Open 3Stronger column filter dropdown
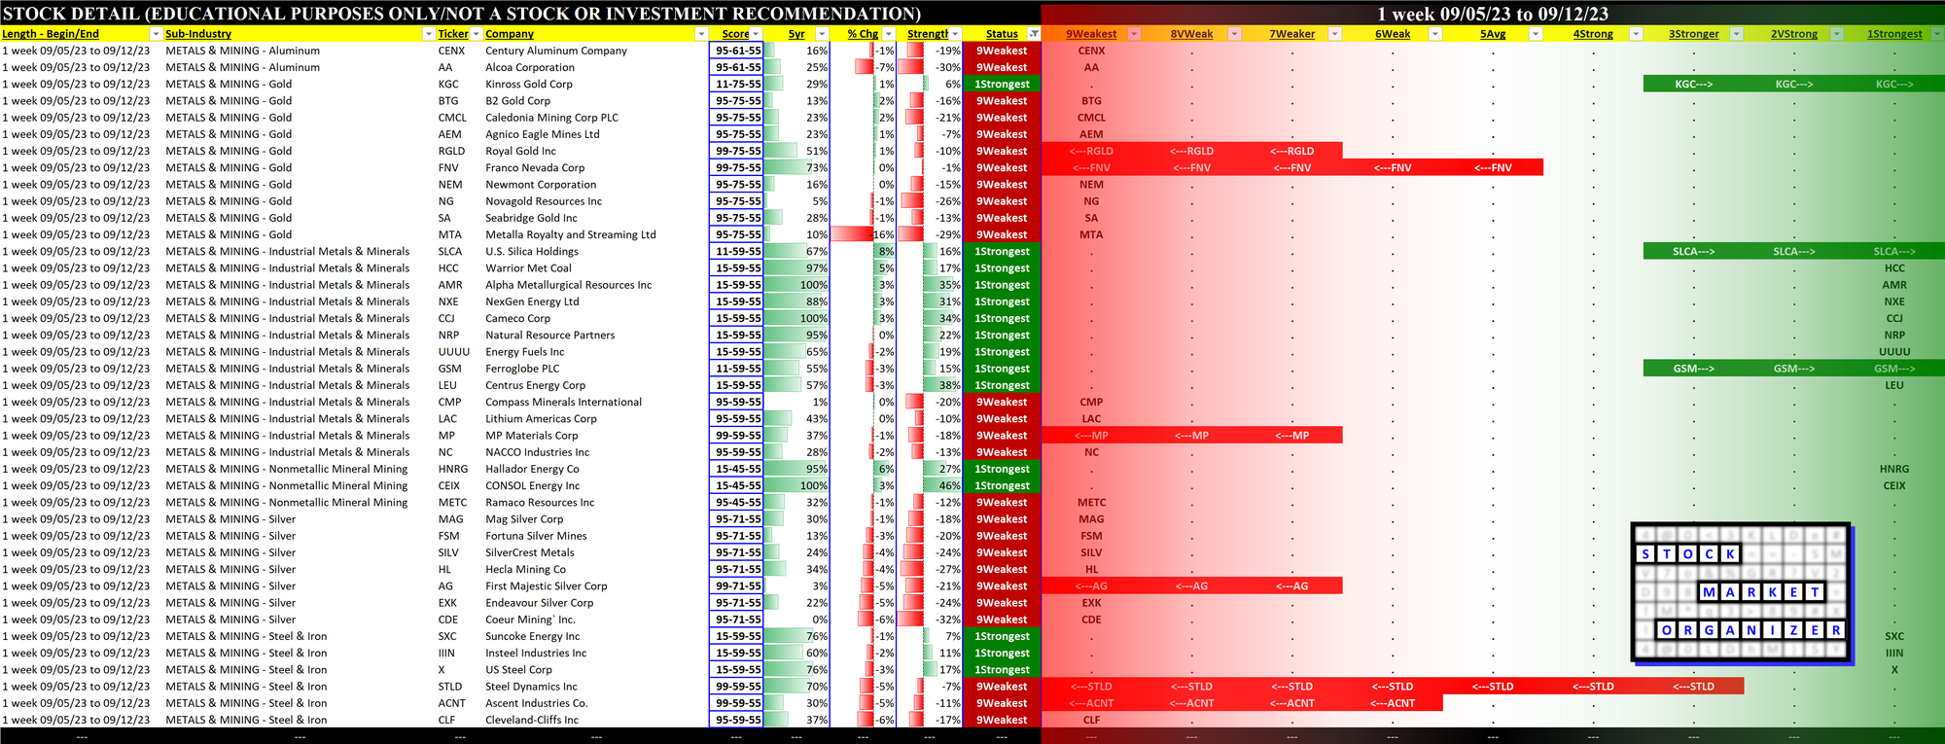The image size is (1945, 744). tap(1737, 34)
